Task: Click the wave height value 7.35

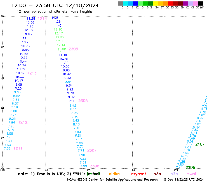Action: [7, 148]
